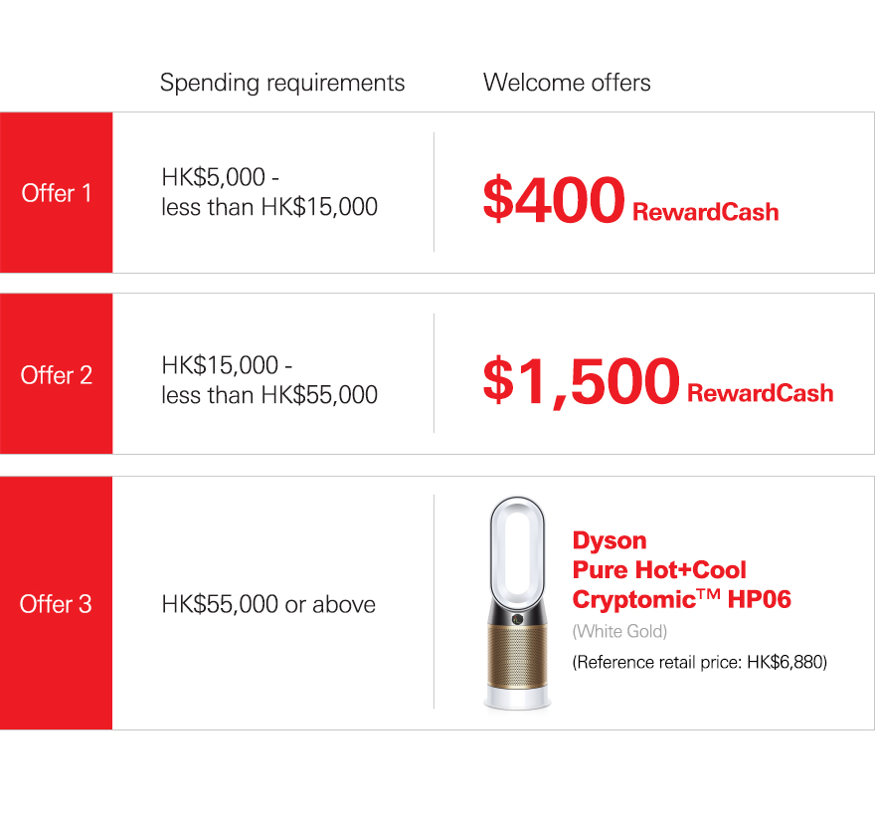Click the Reference retail price HK$6,880 text
This screenshot has width=875, height=830.
[700, 663]
